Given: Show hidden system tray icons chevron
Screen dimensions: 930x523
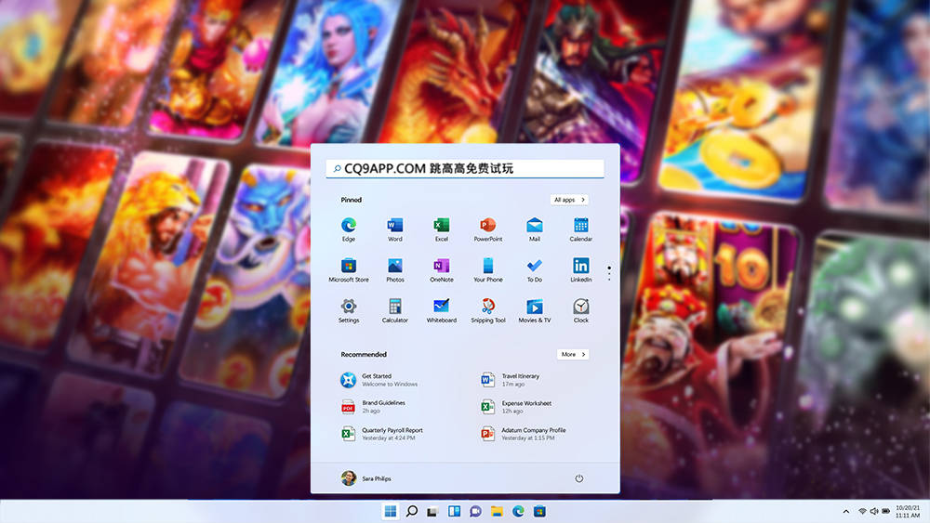Looking at the screenshot, I should point(845,512).
